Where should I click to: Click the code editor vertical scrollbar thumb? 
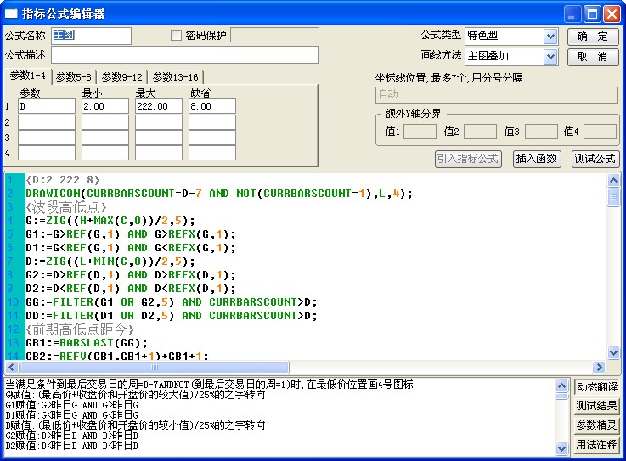click(613, 198)
